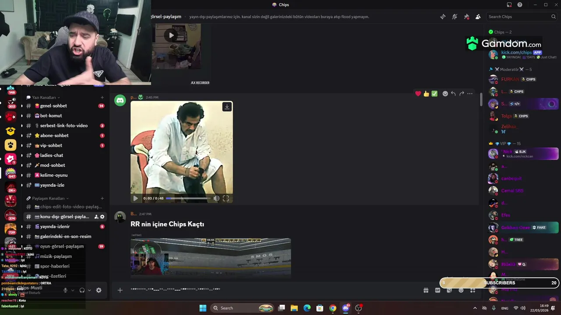Download the video attachment
This screenshot has height=315, width=561.
tap(227, 107)
